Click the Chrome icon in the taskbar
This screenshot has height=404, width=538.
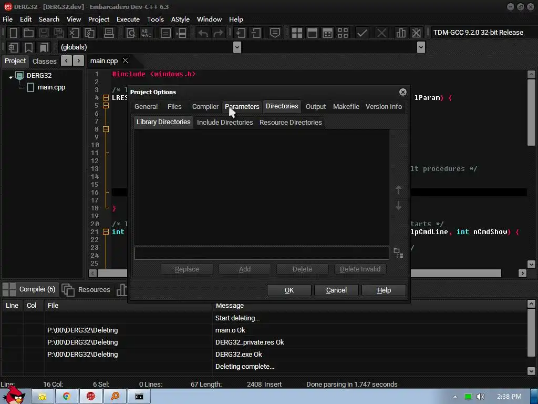pos(67,397)
